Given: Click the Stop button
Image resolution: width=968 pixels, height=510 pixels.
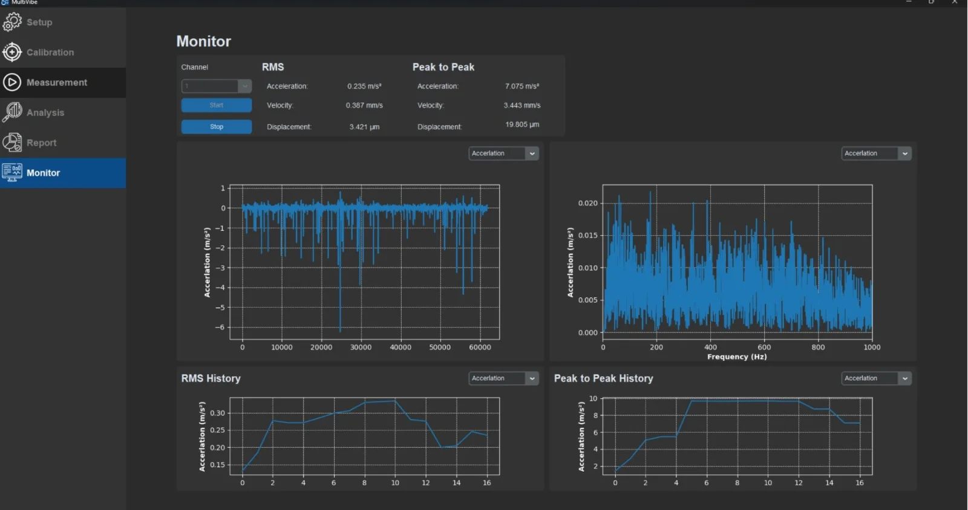Looking at the screenshot, I should tap(217, 127).
